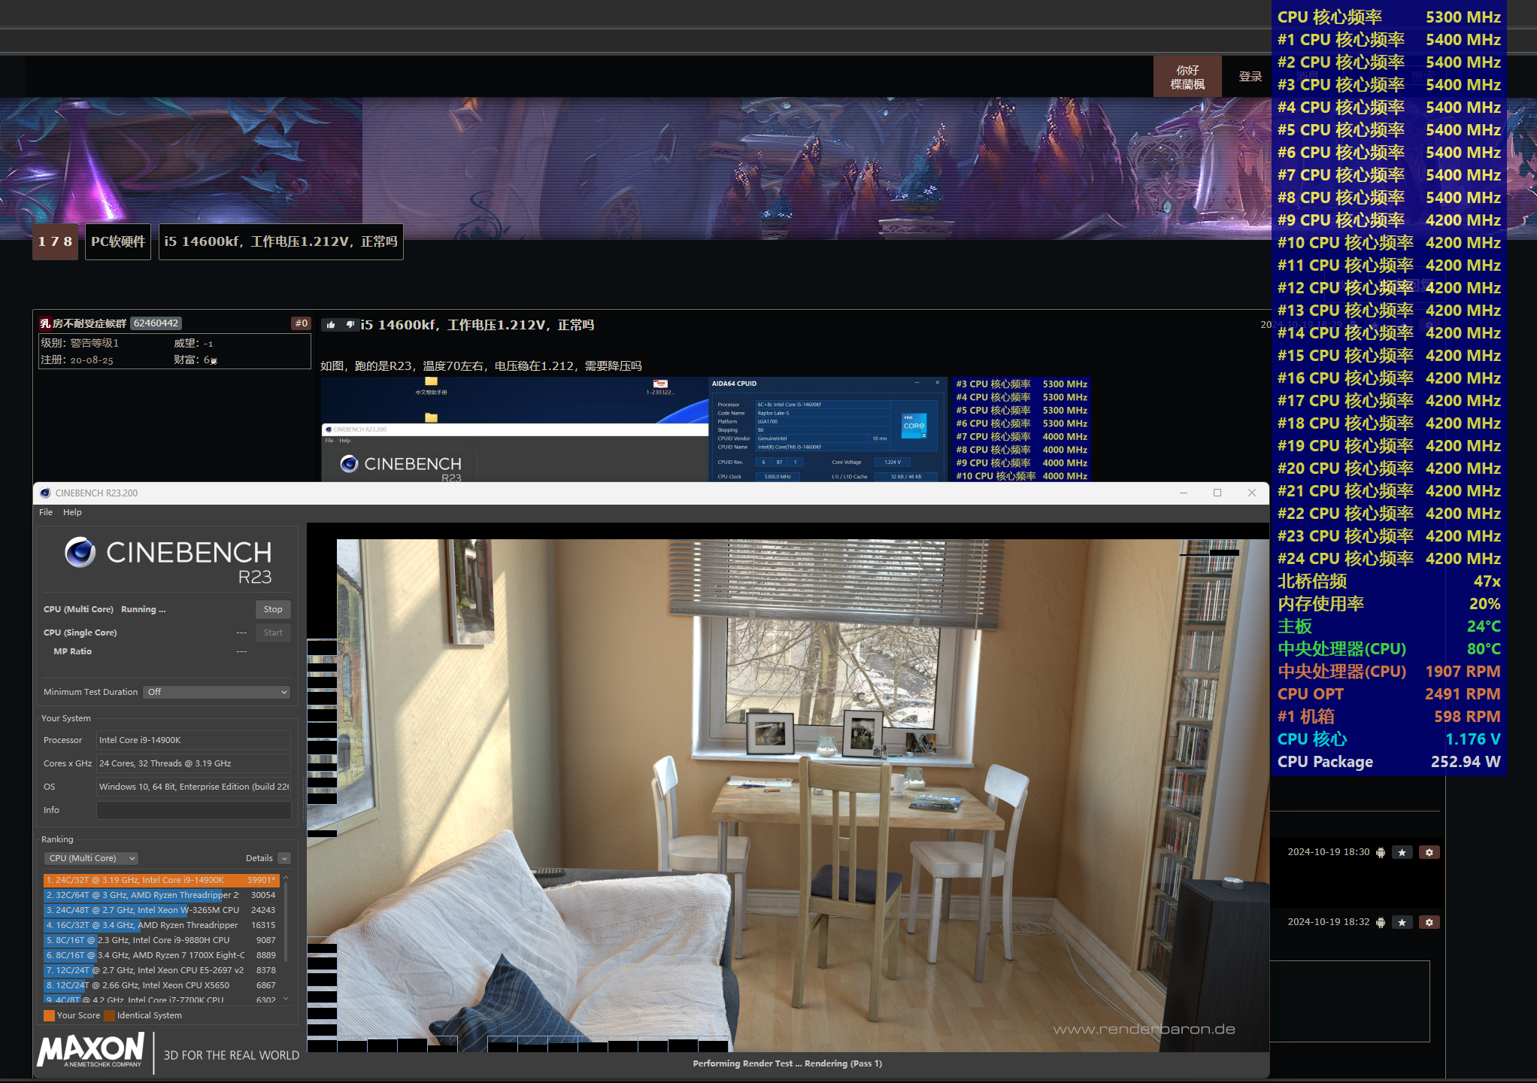Click the thumbs-down icon on the post
The width and height of the screenshot is (1537, 1083).
coord(350,325)
